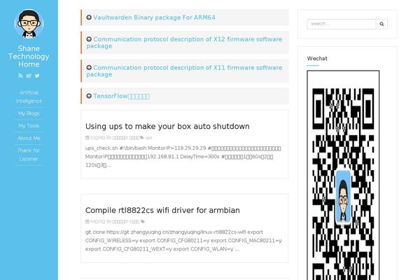
Task: Open Using ups to make your box auto shutdown
Action: pos(167,126)
